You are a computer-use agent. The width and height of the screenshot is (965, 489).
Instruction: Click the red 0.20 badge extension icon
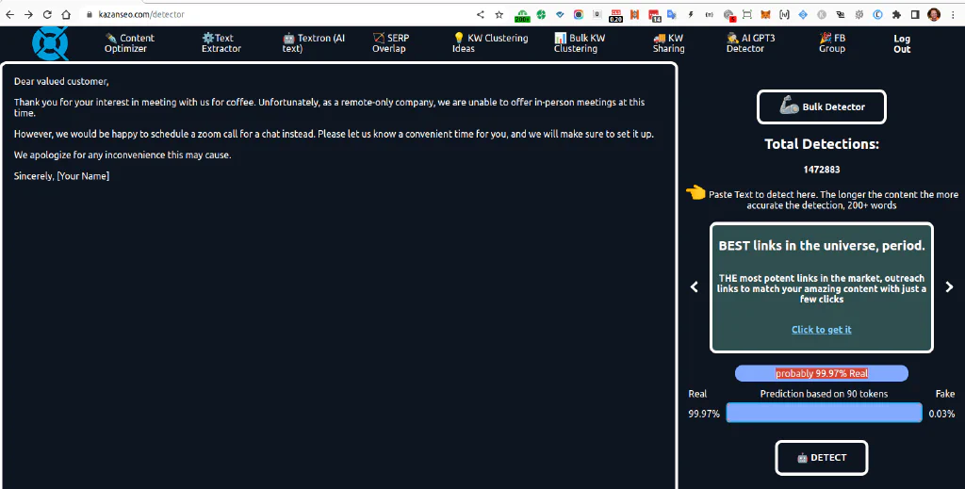coord(615,15)
